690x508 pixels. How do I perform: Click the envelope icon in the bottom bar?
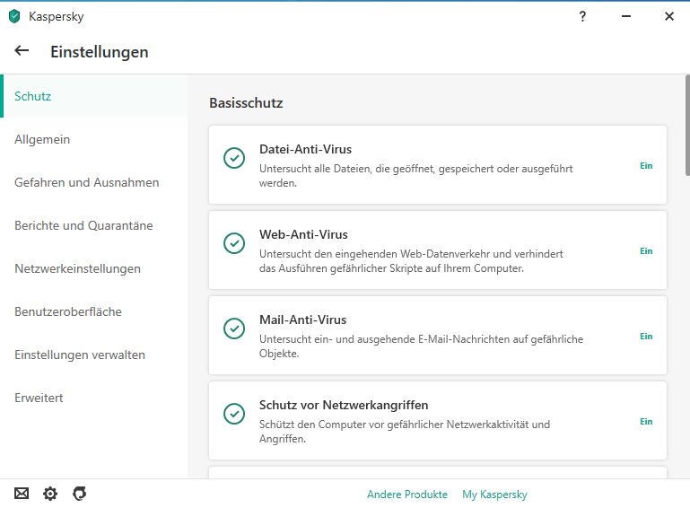[x=22, y=494]
